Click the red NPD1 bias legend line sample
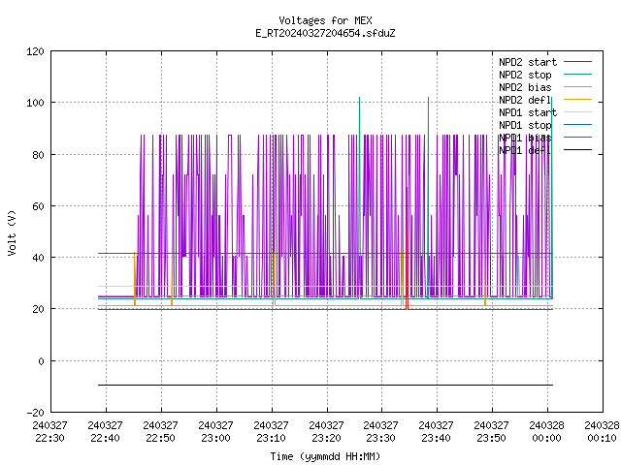The height and width of the screenshot is (465, 621). point(578,138)
